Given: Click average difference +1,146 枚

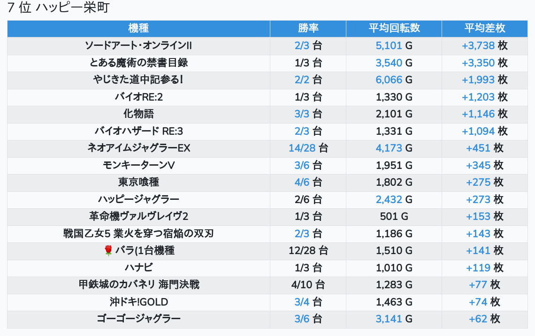Looking at the screenshot, I should [484, 114].
